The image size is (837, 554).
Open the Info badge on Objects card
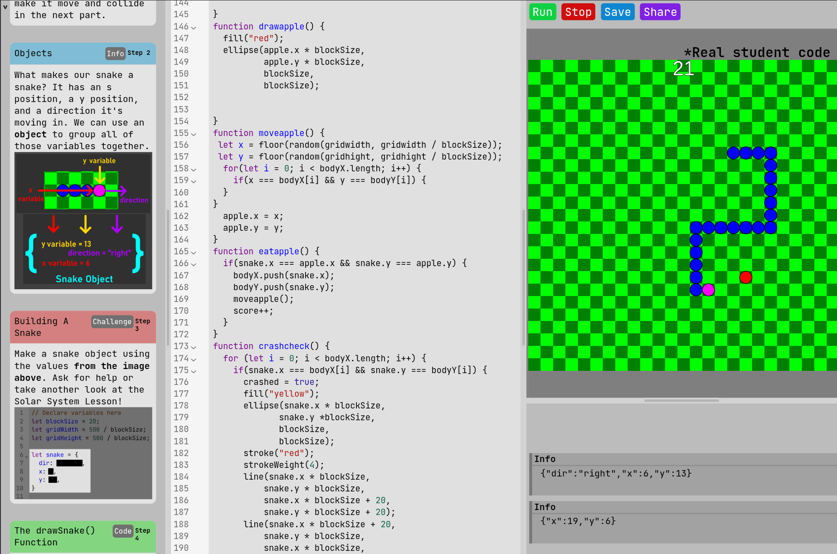[115, 53]
